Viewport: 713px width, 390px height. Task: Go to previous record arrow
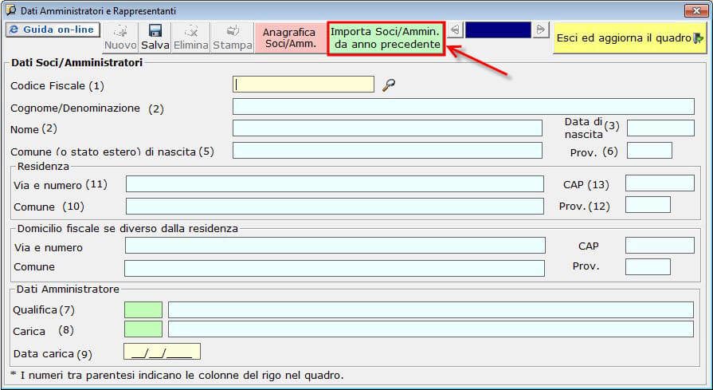click(454, 30)
